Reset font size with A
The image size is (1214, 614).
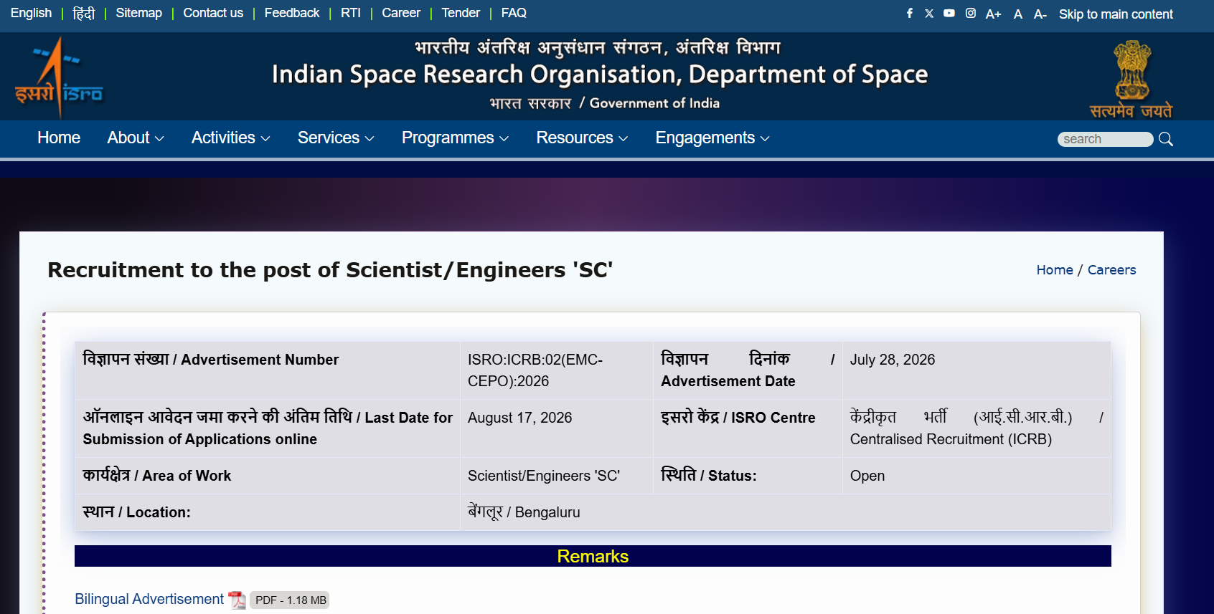[x=1018, y=14]
